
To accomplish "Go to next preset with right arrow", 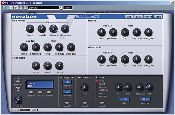I will 25,8.
